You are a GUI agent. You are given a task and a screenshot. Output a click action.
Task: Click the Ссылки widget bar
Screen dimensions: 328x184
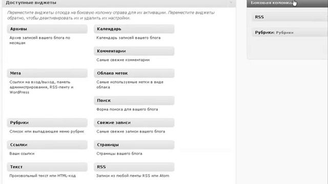click(47, 145)
